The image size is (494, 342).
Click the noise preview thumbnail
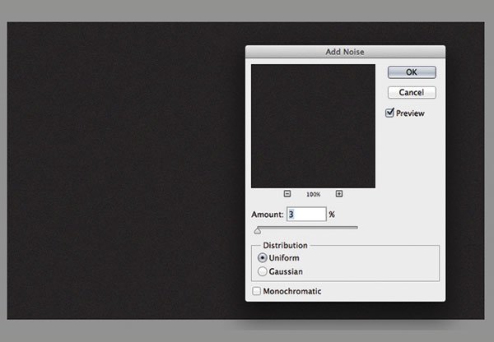pyautogui.click(x=313, y=126)
